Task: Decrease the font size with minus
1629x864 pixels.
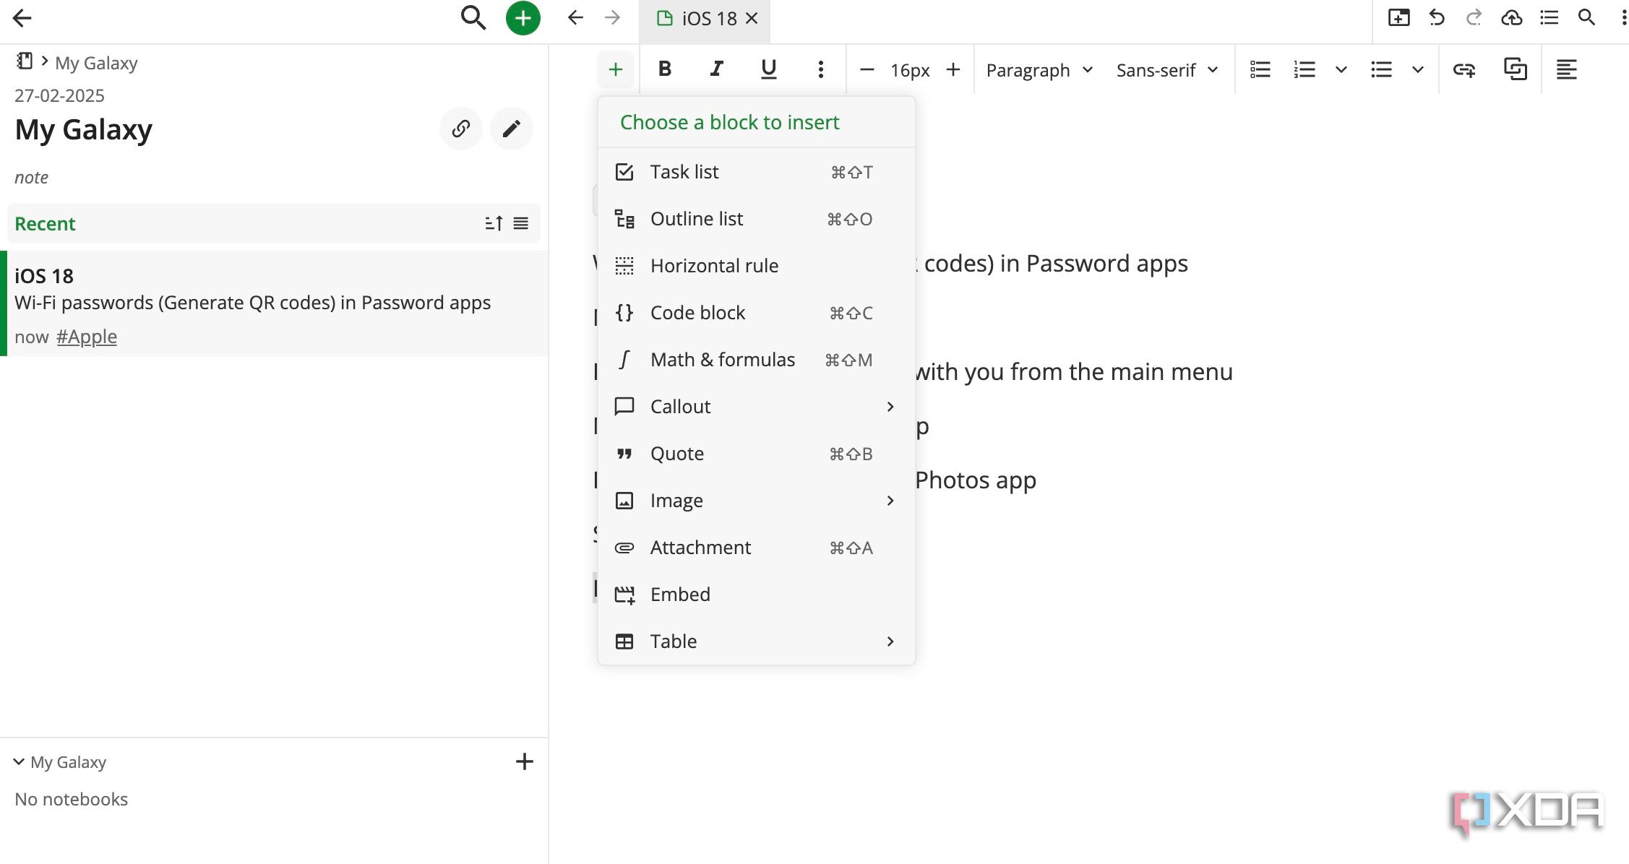Action: pyautogui.click(x=867, y=69)
